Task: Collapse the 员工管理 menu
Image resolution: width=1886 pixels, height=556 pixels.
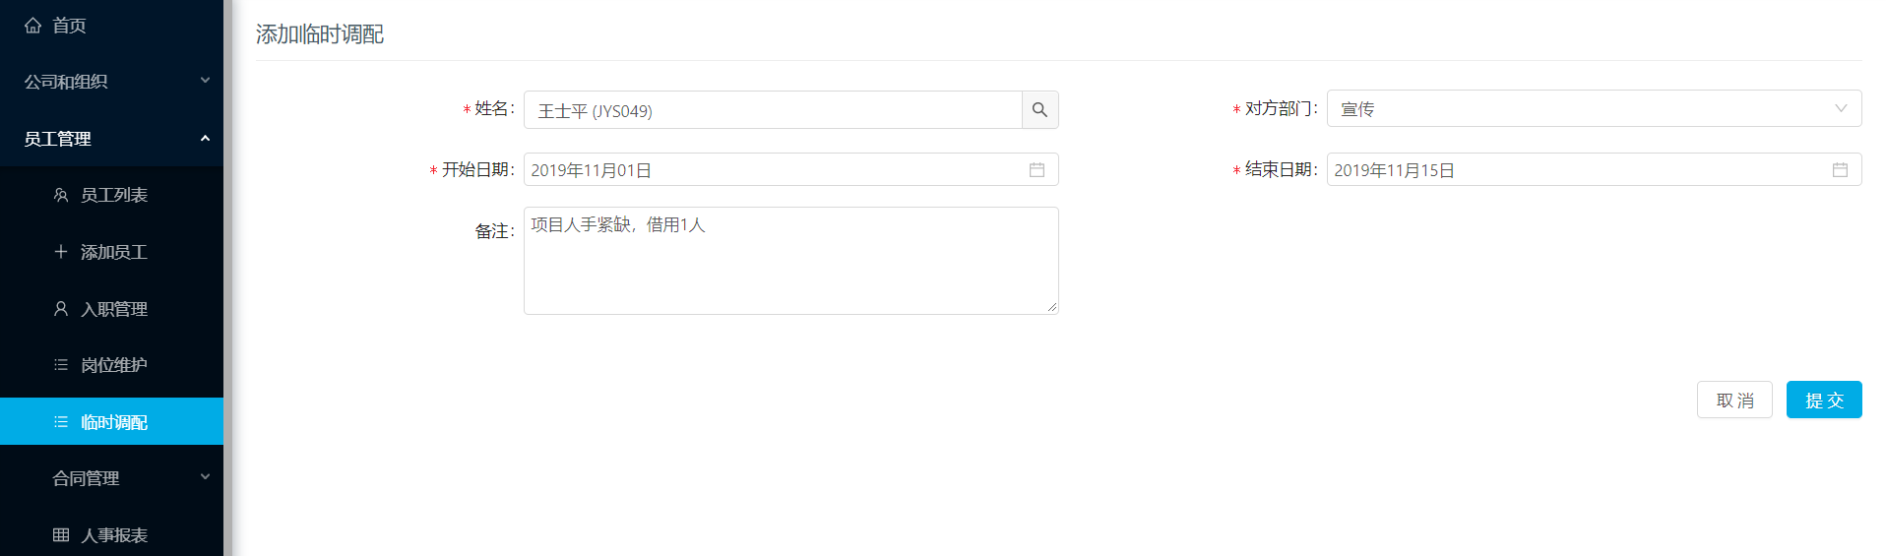Action: (111, 139)
